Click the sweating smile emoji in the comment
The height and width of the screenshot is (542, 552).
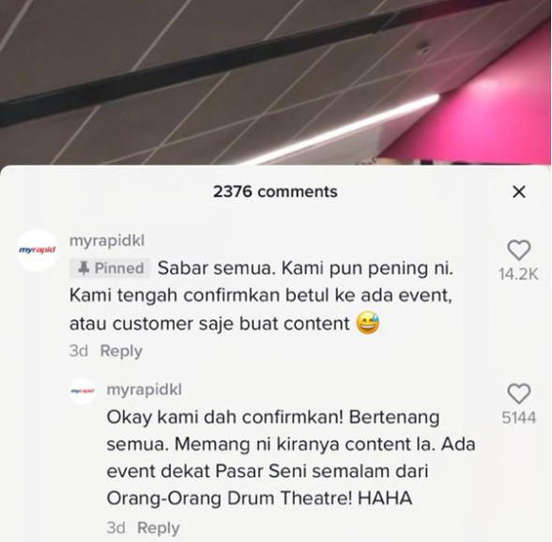368,323
